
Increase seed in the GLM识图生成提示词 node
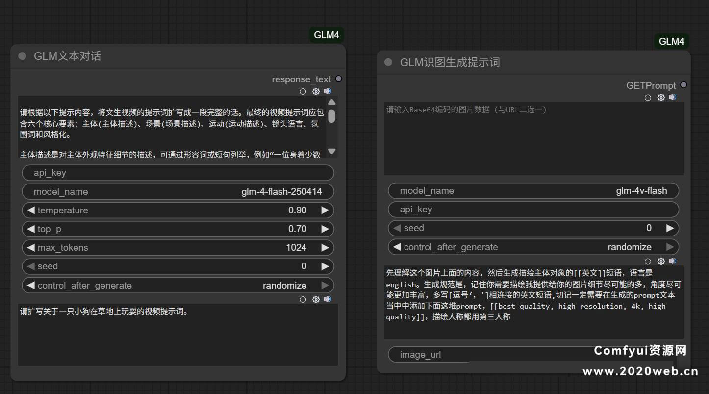pos(670,228)
